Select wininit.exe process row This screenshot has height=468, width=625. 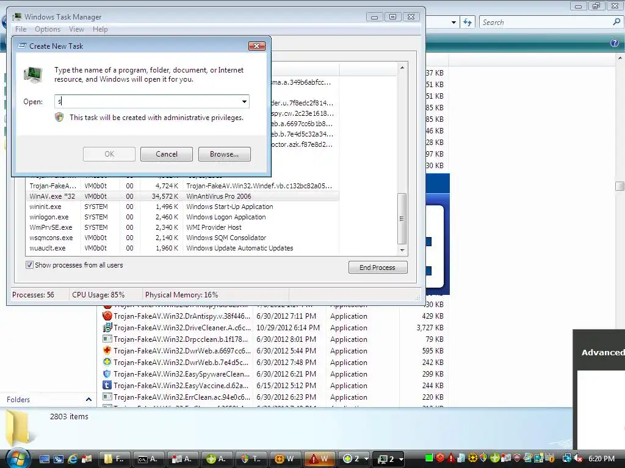[x=182, y=207]
